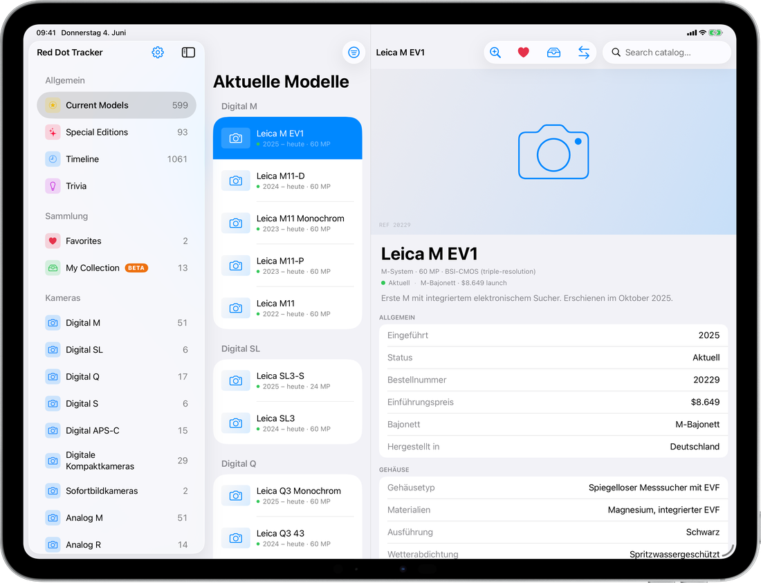Viewport: 761px width, 583px height.
Task: Select Digital SL camera category
Action: (116, 350)
